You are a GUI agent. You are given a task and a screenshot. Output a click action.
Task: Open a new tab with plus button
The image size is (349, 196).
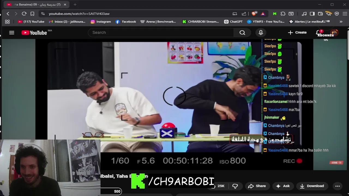75,5
